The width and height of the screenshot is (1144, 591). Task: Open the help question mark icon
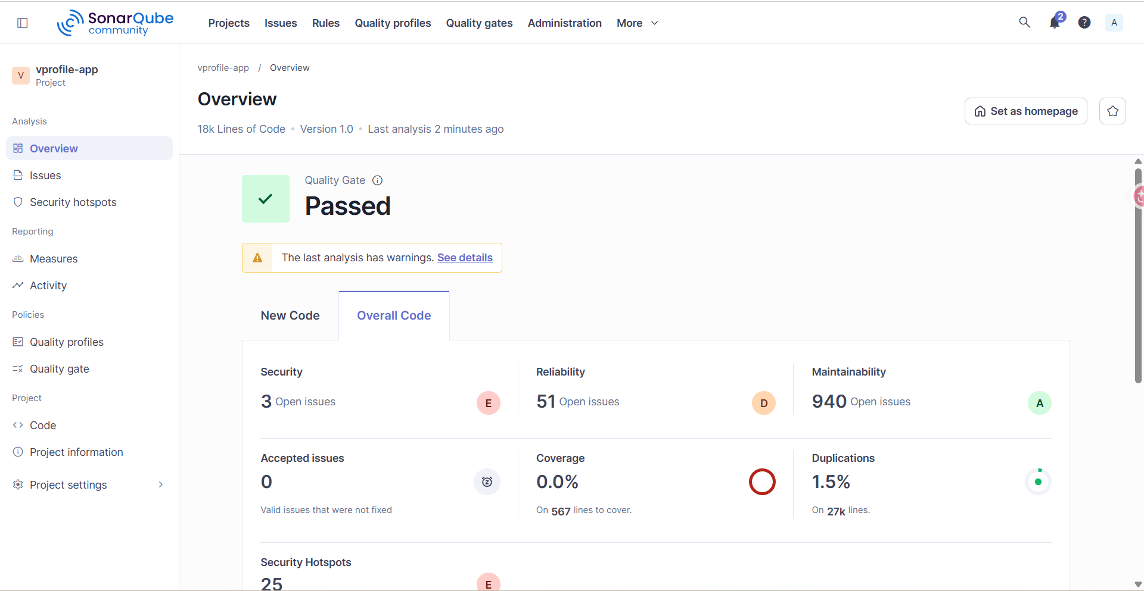pyautogui.click(x=1084, y=23)
